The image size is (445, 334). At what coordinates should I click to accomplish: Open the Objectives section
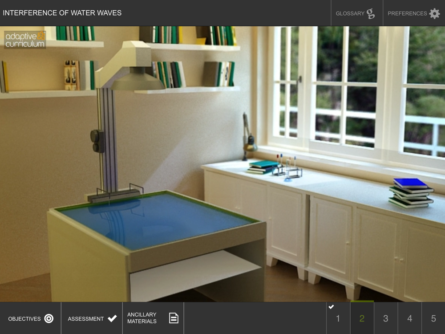click(x=30, y=318)
